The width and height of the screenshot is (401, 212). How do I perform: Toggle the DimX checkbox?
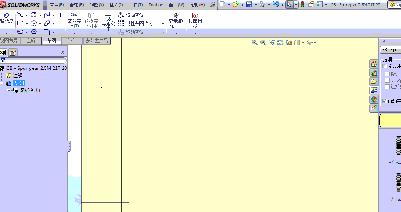point(387,80)
